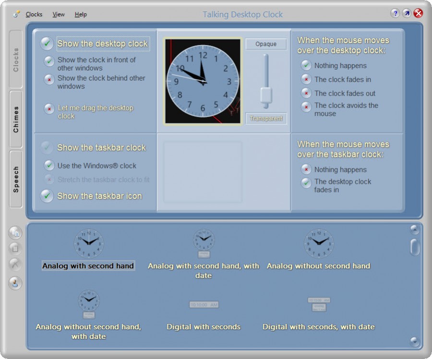Click the clock list scrollbar thumb
The width and height of the screenshot is (432, 359).
(415, 247)
